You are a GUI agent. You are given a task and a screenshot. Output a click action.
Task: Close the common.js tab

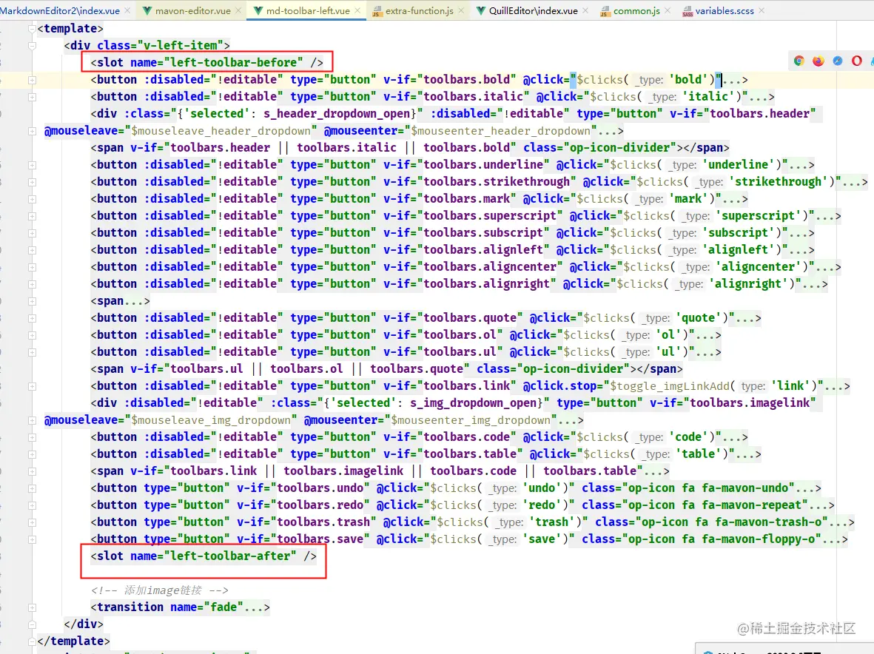[668, 10]
